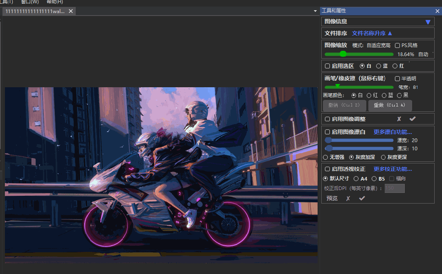442x274 pixels.
Task: Set 画笔颜色 to 红
Action: coord(369,95)
